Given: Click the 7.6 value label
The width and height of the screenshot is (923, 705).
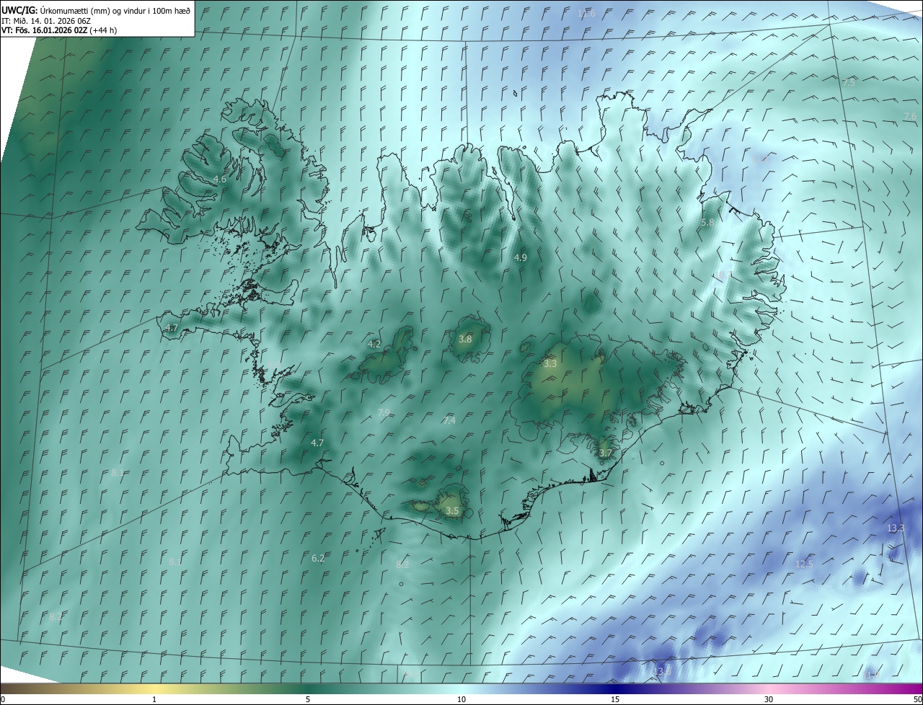Looking at the screenshot, I should tap(910, 116).
